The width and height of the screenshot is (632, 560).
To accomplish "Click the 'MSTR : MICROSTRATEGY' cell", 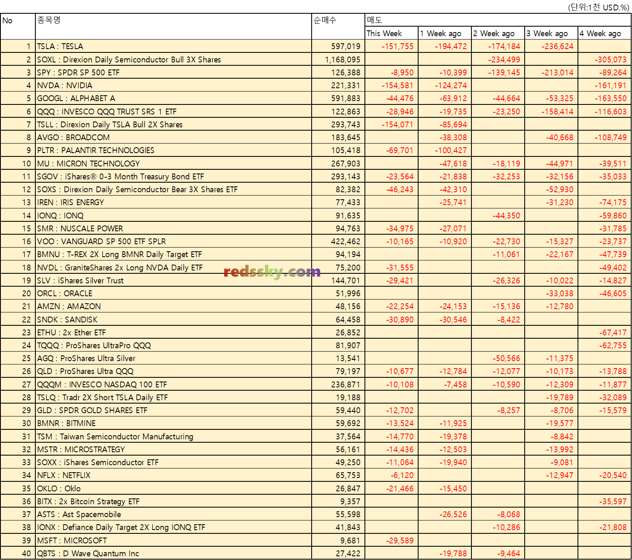I will (173, 449).
